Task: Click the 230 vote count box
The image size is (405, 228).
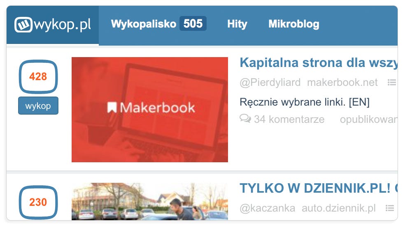Action: pos(38,202)
